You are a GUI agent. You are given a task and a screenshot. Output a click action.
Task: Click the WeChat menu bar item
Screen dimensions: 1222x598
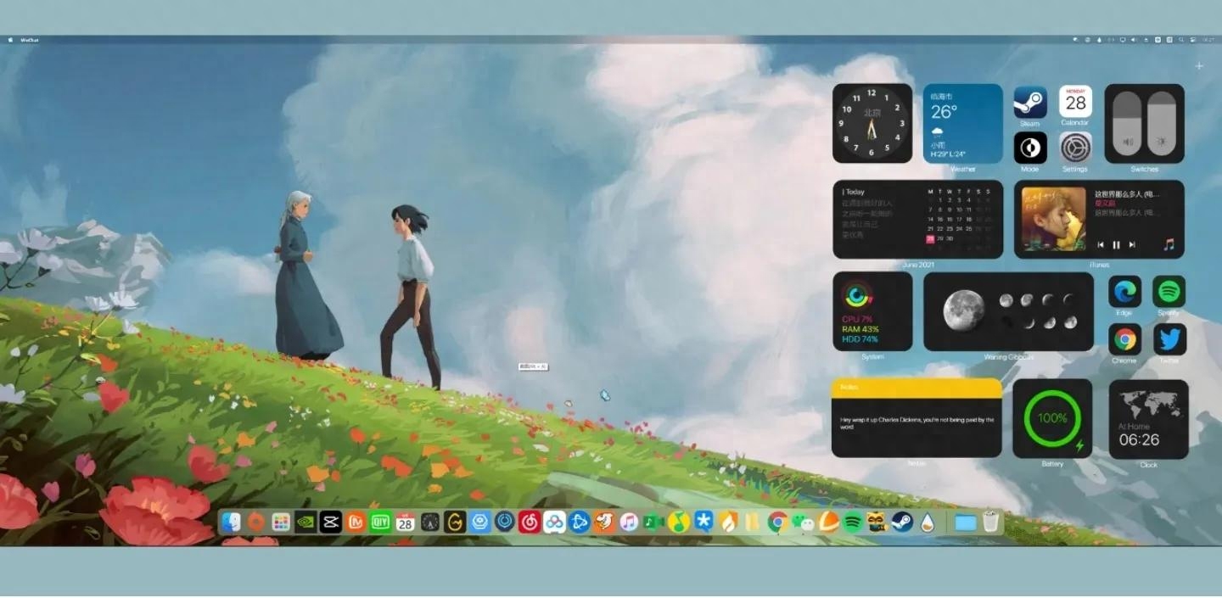[32, 39]
